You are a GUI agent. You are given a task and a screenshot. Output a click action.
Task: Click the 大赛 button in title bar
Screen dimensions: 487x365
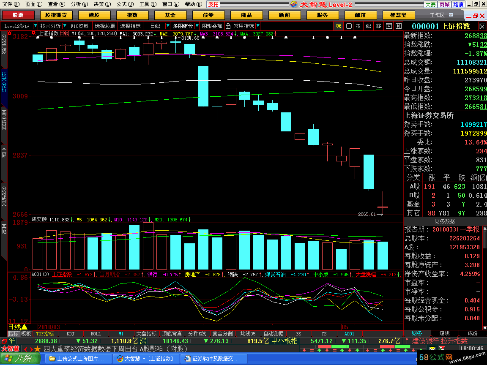click(430, 4)
